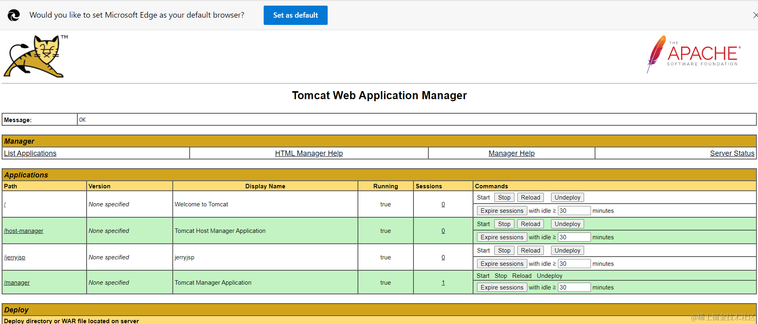Open HTML Manager Help link
Viewport: 758px width, 324px height.
309,153
